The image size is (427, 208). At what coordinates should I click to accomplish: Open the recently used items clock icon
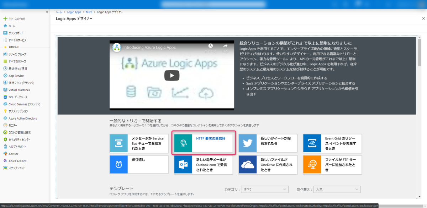pos(5,69)
